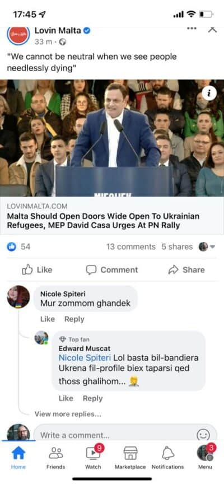Expand View more replies
Image resolution: width=224 pixels, height=485 pixels.
pos(68,414)
